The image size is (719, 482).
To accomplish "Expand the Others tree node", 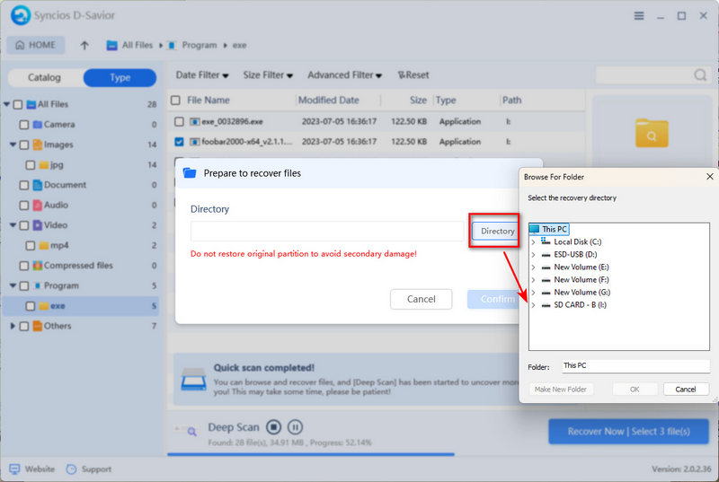I will click(13, 326).
